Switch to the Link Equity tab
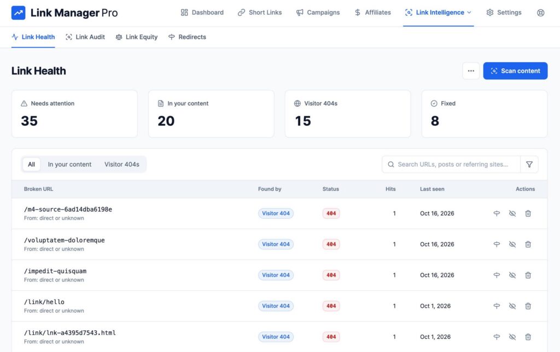 136,37
